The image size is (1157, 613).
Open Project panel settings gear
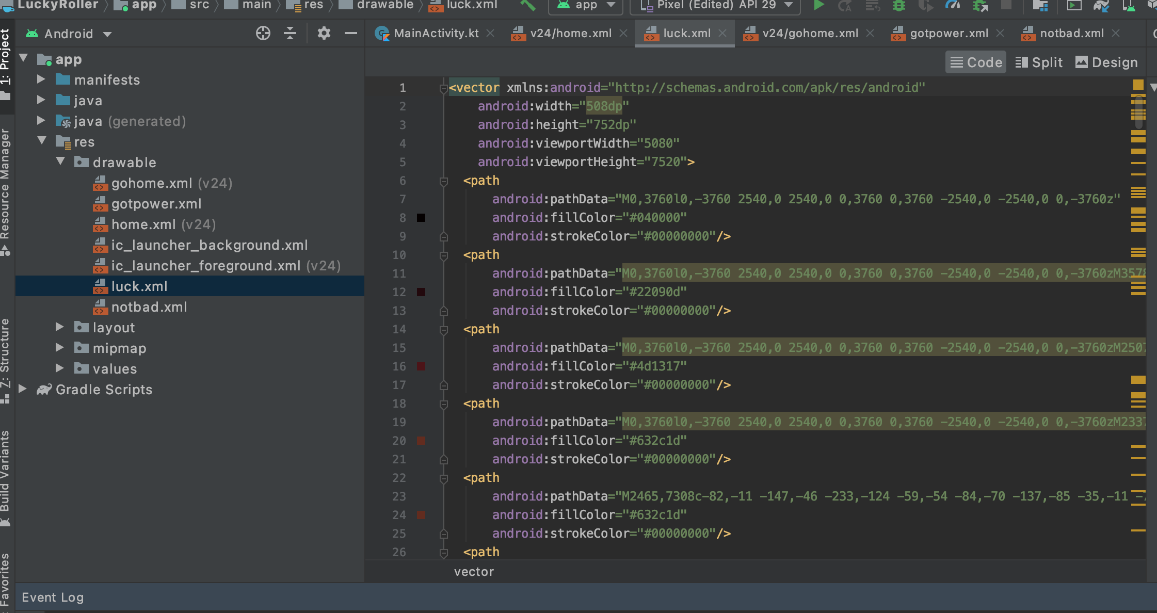click(x=324, y=34)
